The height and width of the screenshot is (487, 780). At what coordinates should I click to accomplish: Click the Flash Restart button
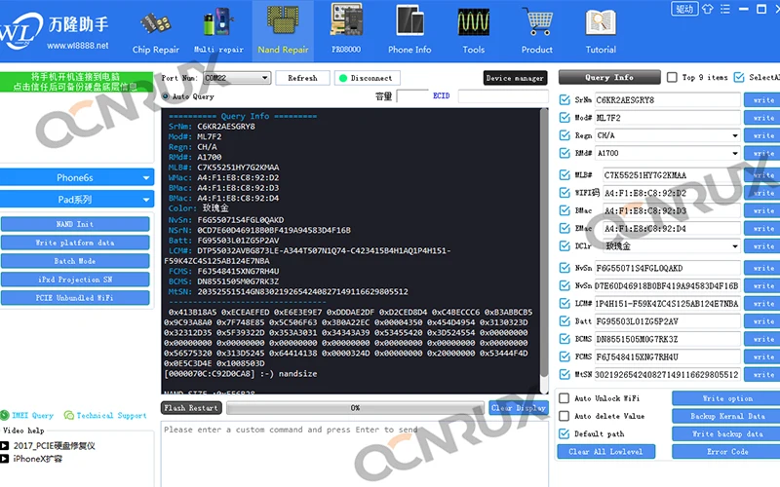(191, 408)
